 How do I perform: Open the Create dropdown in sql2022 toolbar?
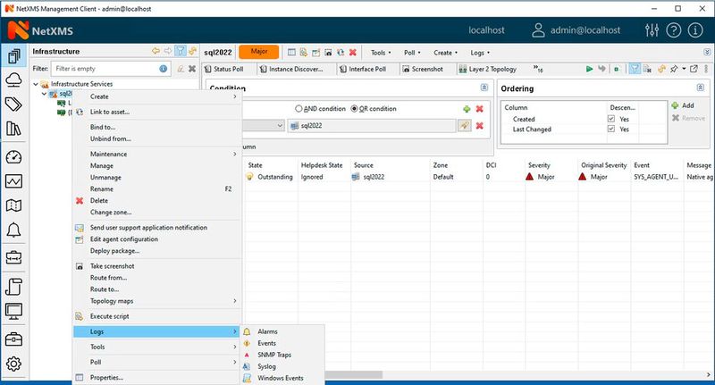[445, 53]
